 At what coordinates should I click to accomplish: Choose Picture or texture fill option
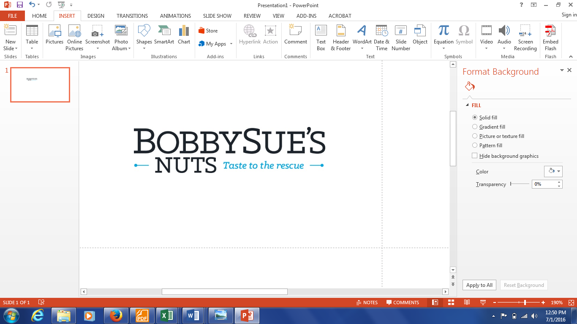tap(475, 136)
